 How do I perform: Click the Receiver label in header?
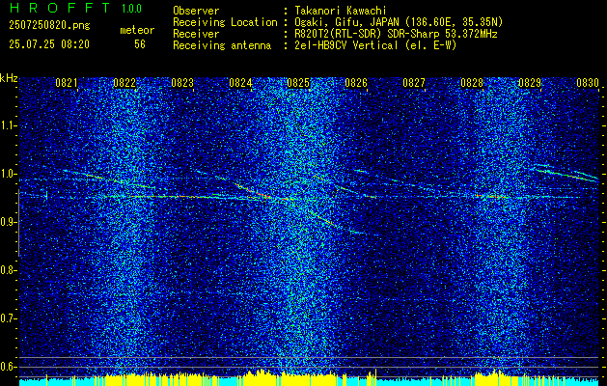pos(196,34)
